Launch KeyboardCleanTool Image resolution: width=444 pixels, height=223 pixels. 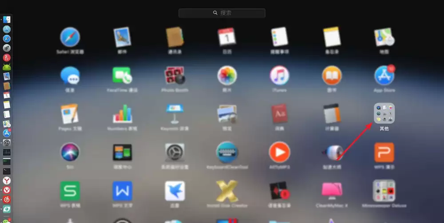(227, 152)
